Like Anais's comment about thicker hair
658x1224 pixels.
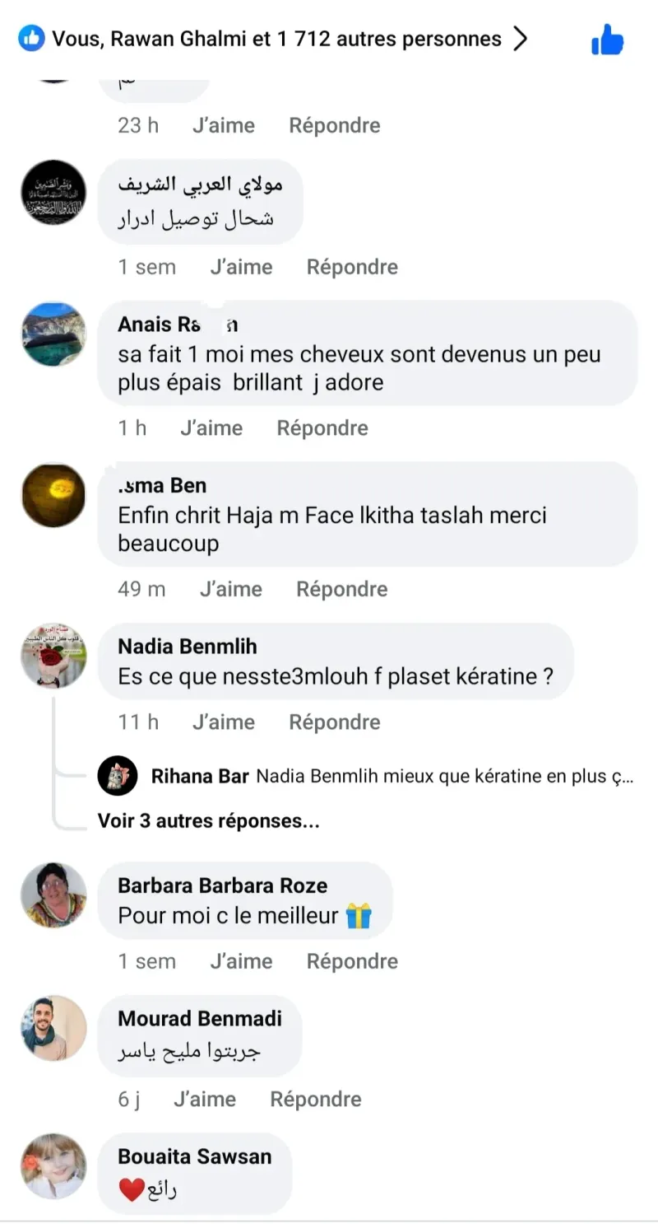[211, 427]
